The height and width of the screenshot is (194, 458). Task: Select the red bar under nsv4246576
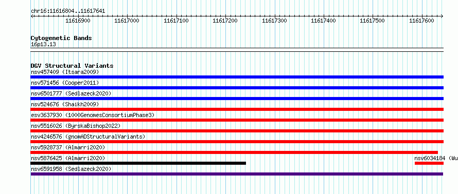click(237, 142)
